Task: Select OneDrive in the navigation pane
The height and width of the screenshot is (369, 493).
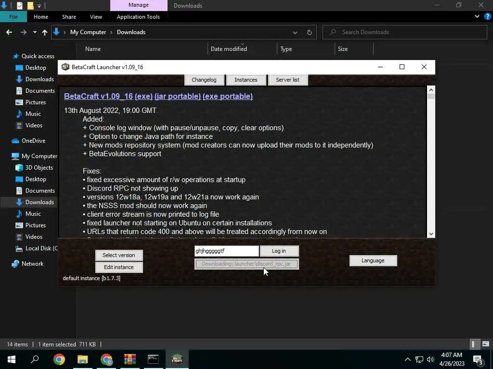Action: point(33,141)
